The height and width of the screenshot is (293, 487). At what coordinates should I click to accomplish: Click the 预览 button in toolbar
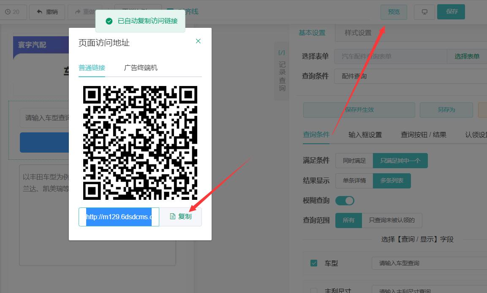[x=394, y=12]
